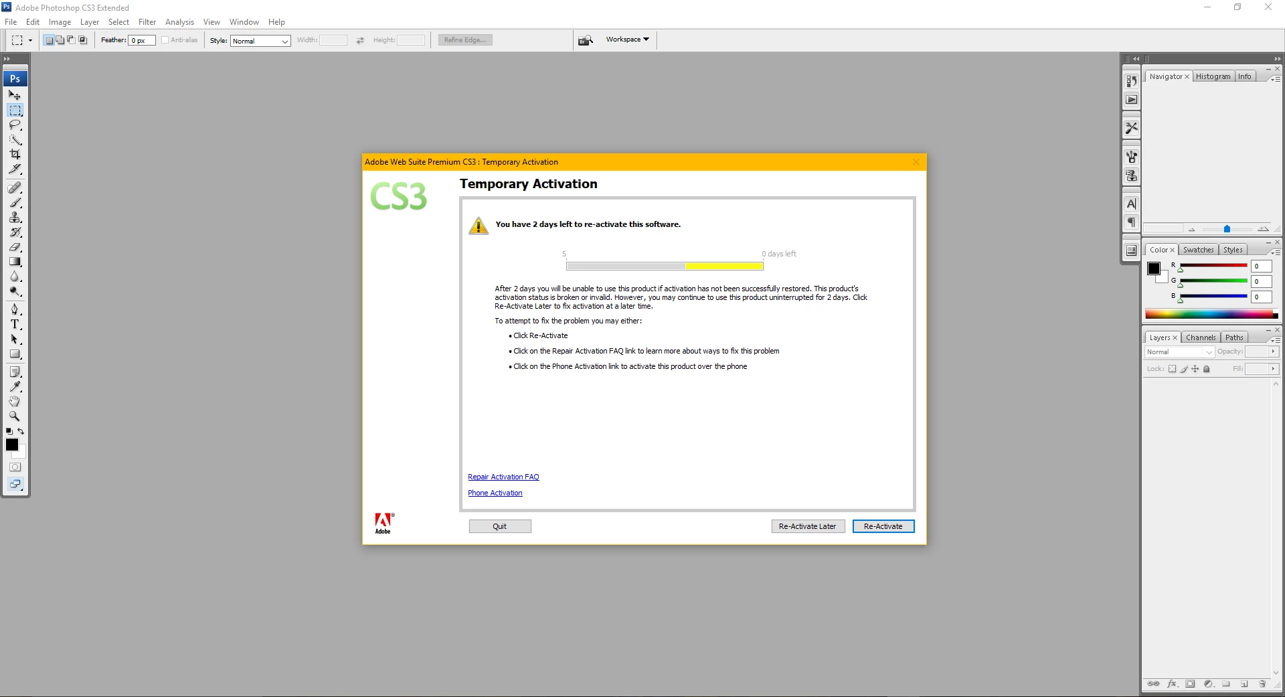Open the Workspace dropdown
The height and width of the screenshot is (697, 1285).
[x=628, y=40]
